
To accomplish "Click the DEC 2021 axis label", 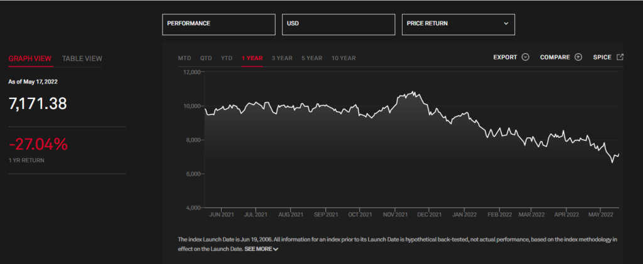I will pyautogui.click(x=429, y=214).
